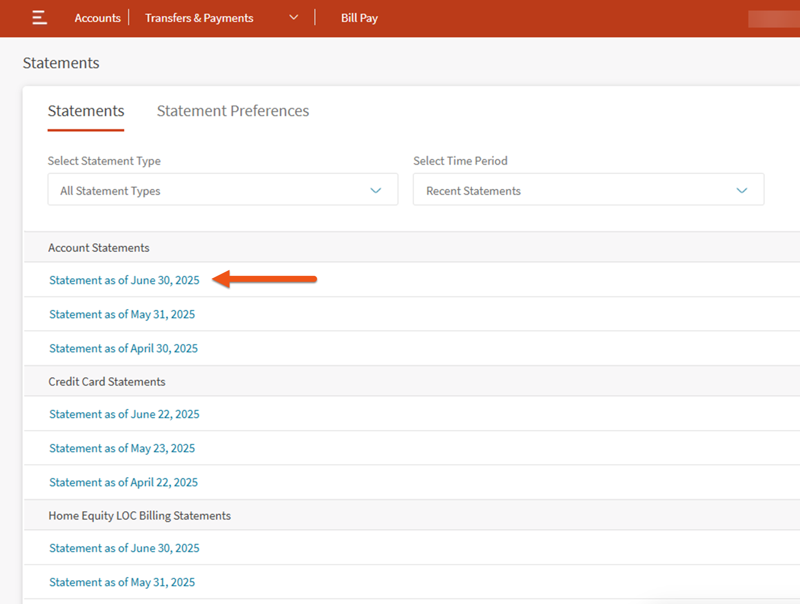This screenshot has height=604, width=800.
Task: Open Recent Statements time period dropdown
Action: point(588,190)
